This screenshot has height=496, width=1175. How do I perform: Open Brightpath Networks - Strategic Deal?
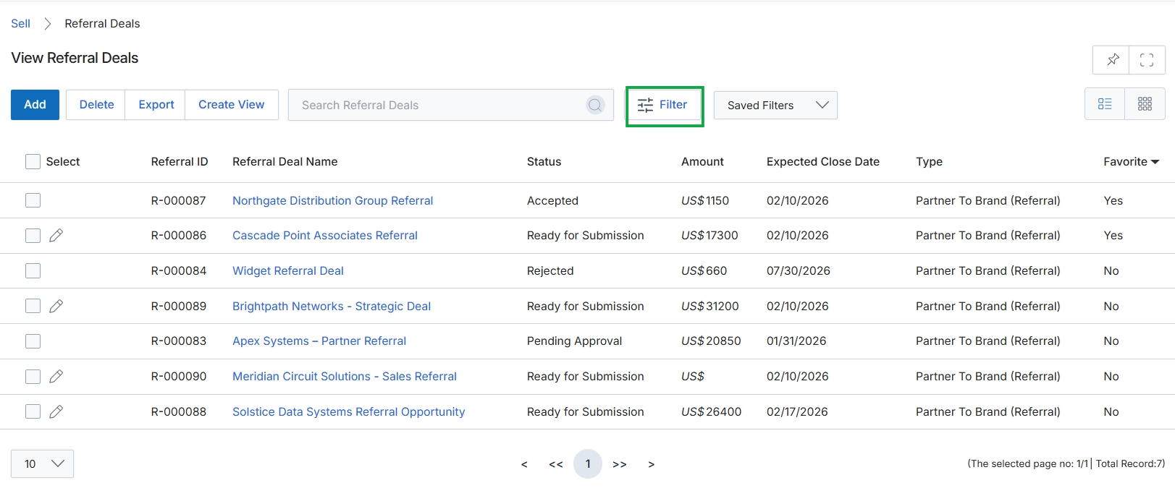coord(332,306)
